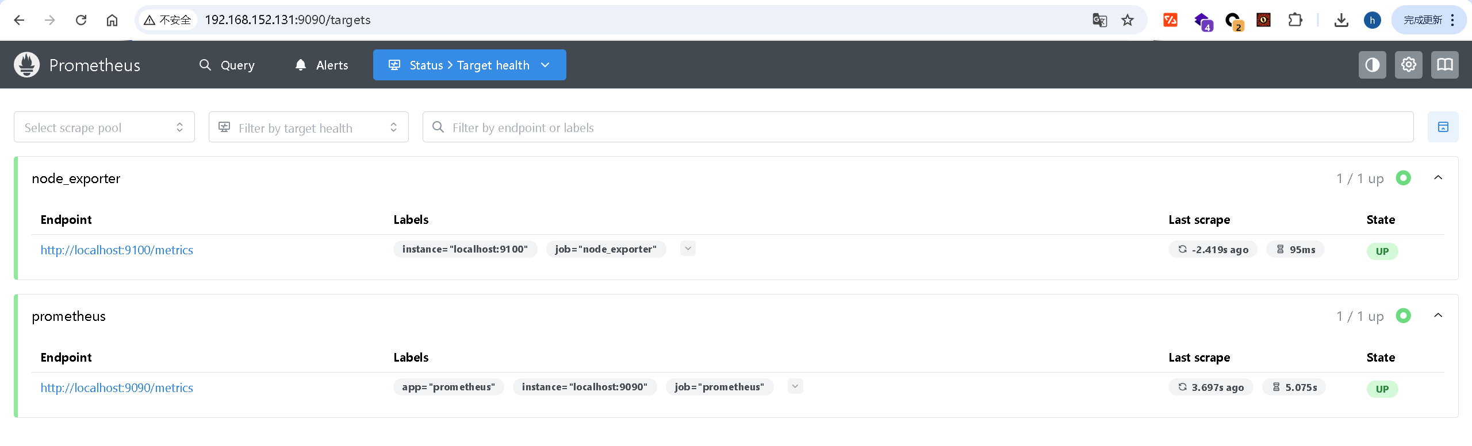
Task: Open the red extension icon
Action: coord(1170,20)
